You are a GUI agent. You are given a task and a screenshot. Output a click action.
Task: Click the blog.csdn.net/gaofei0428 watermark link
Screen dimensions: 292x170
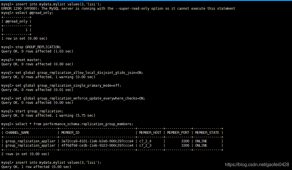257,165
